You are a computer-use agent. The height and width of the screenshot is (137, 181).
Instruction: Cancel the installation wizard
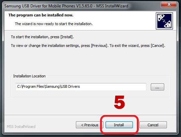pos(153,125)
